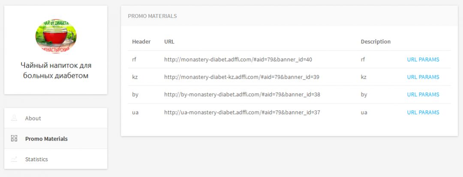
Task: Click the by-monastery-diabet URL with banner_id=38
Action: (242, 94)
